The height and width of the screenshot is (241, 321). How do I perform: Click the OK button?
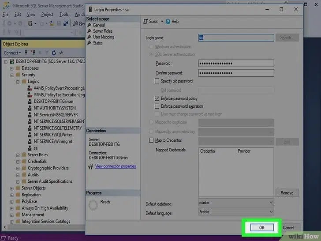(261, 227)
